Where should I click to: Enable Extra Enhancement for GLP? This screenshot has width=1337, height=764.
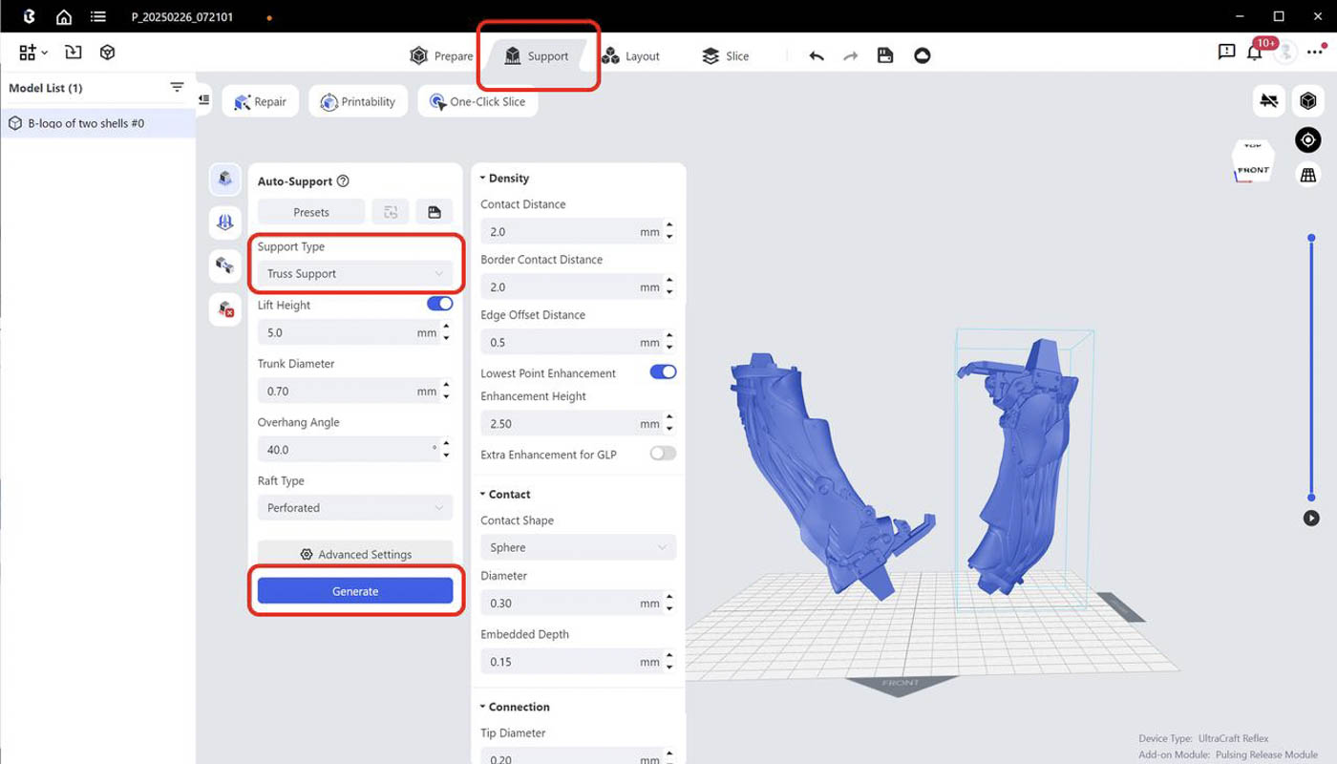point(663,454)
